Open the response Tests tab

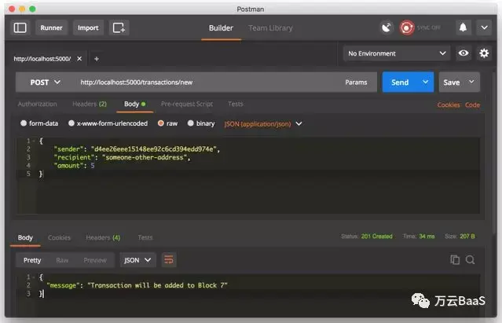pyautogui.click(x=145, y=237)
